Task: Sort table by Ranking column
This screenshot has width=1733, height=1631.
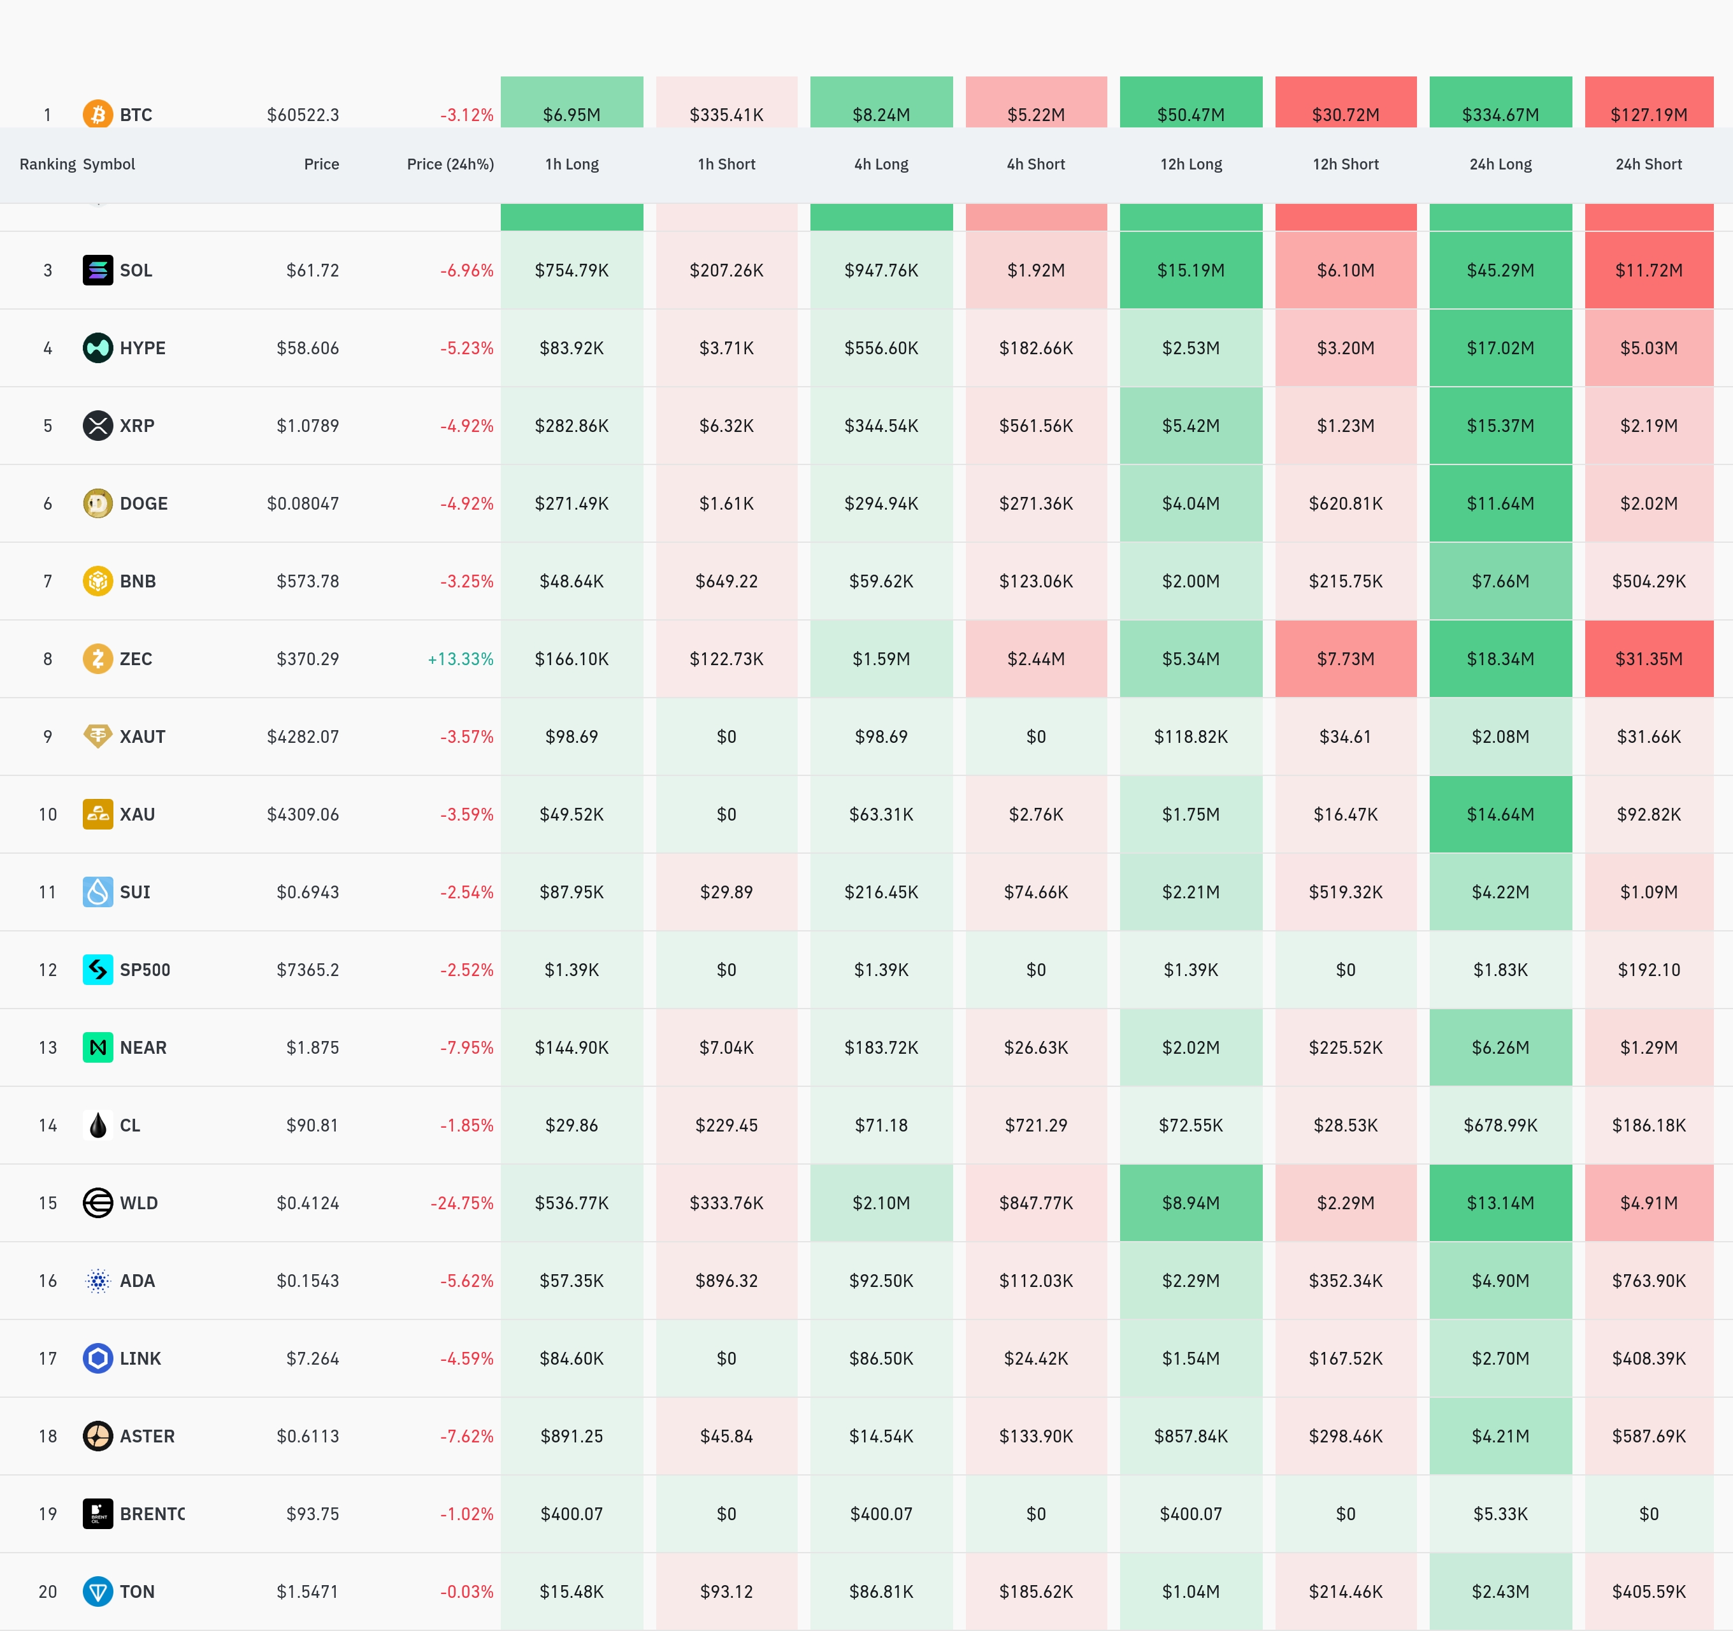Action: click(x=47, y=164)
